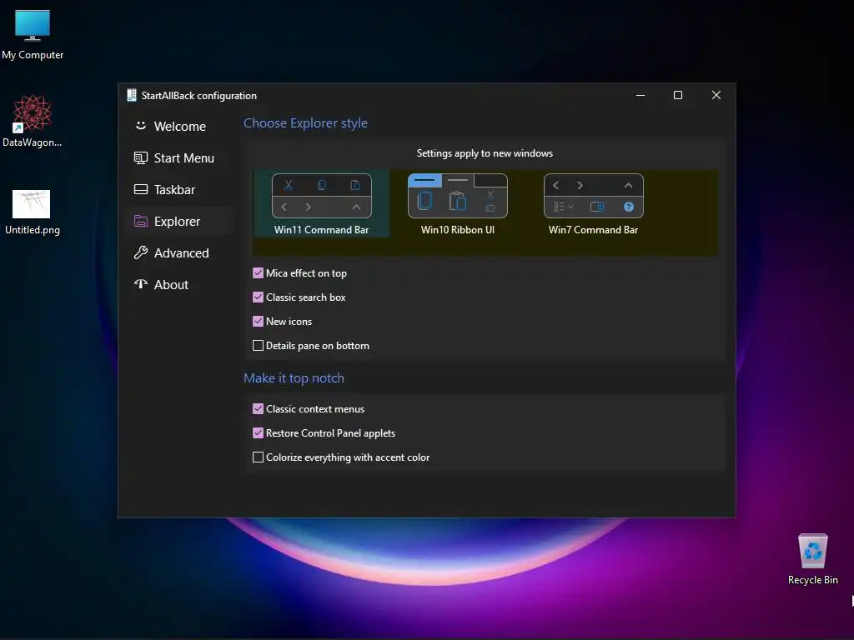Choose the Win7 Command Bar style thumbnail
The image size is (854, 640).
594,196
